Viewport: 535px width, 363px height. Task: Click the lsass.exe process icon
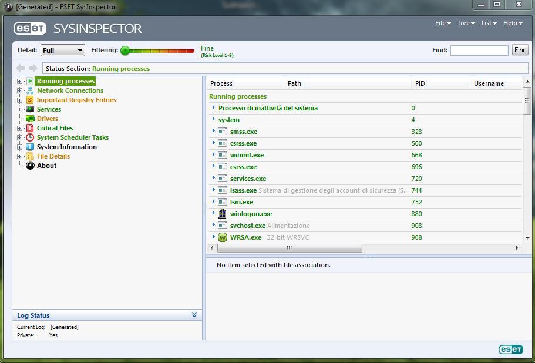coord(223,190)
